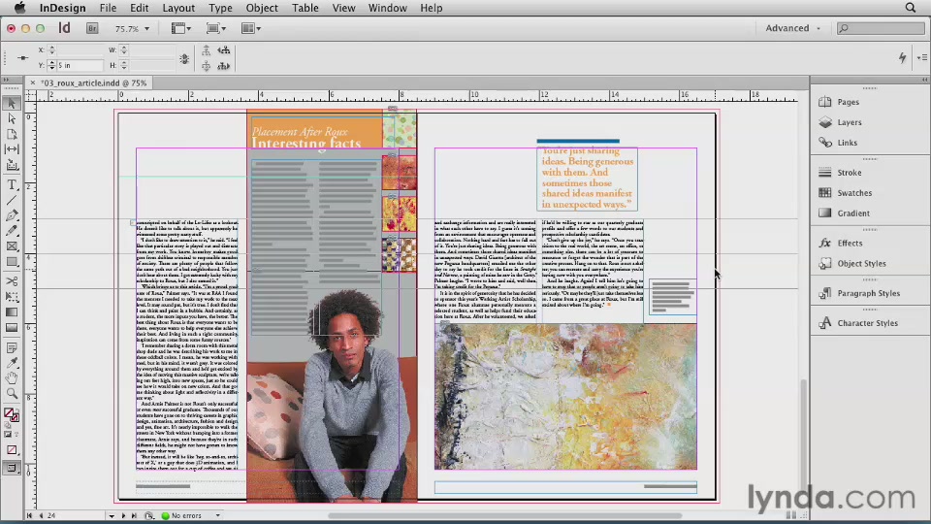Select the Pencil tool
This screenshot has width=931, height=524.
12,231
